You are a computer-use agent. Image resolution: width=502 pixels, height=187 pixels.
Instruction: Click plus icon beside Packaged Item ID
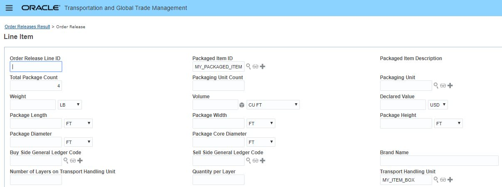click(x=262, y=66)
